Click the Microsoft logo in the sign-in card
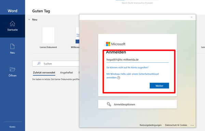Viewport: 205px width, 131px height. 115,44
